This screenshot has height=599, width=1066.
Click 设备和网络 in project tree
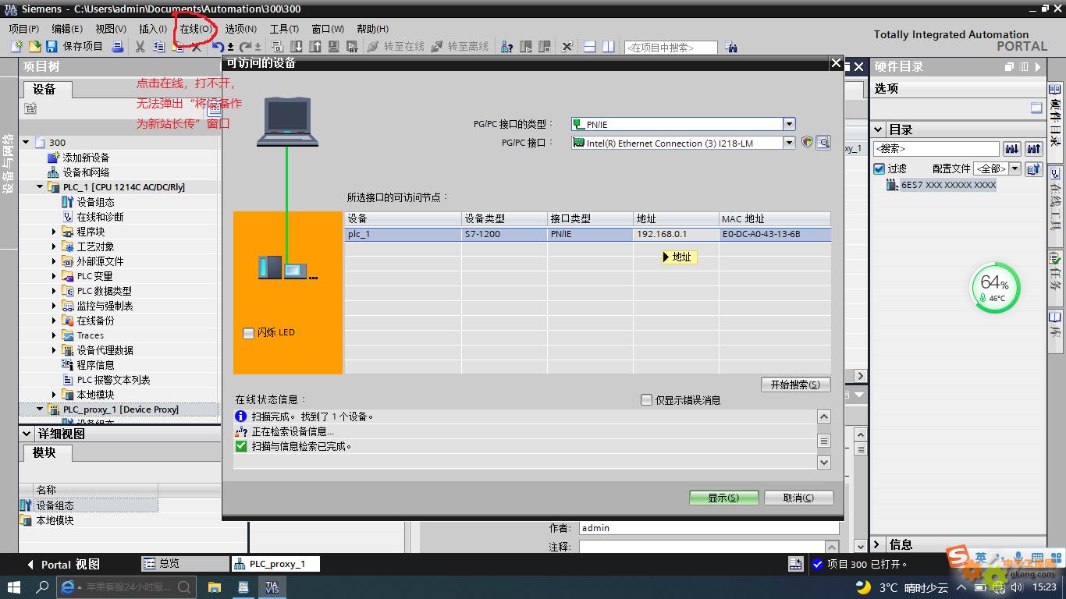(x=86, y=172)
